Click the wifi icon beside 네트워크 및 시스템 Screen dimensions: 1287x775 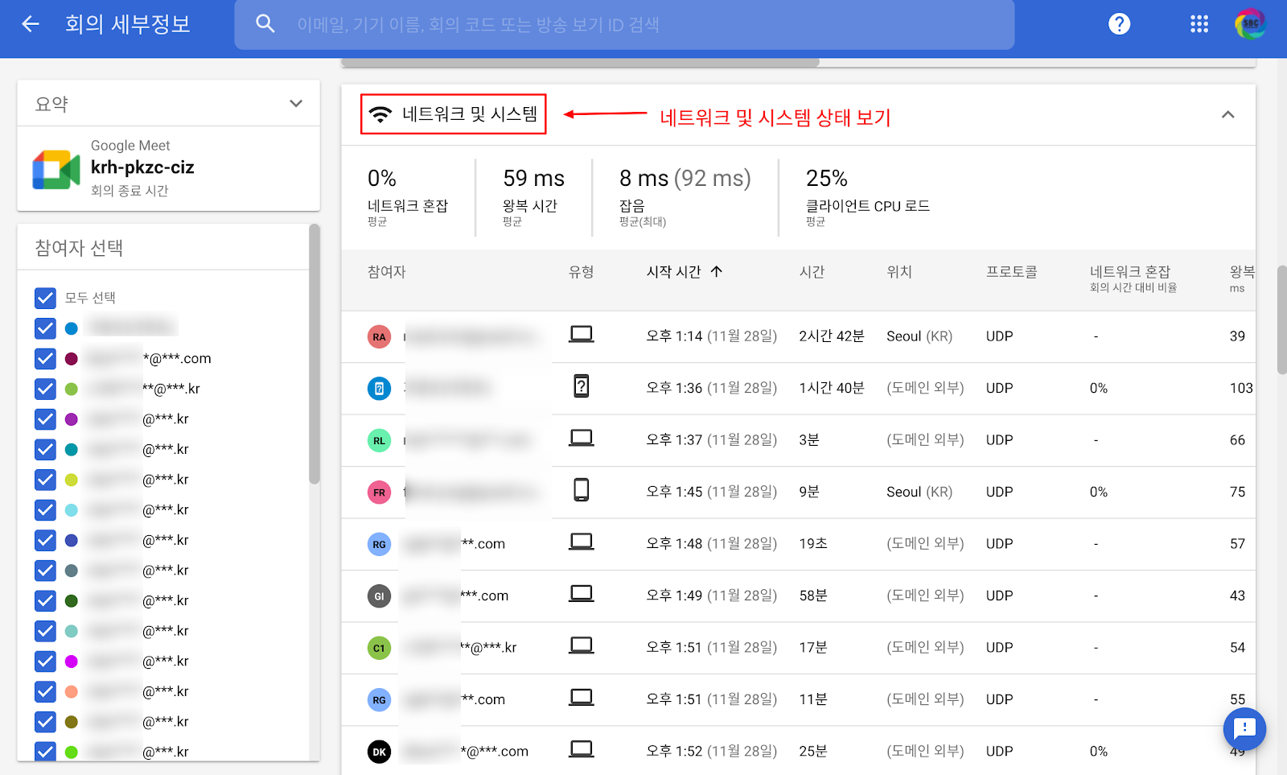pos(380,114)
